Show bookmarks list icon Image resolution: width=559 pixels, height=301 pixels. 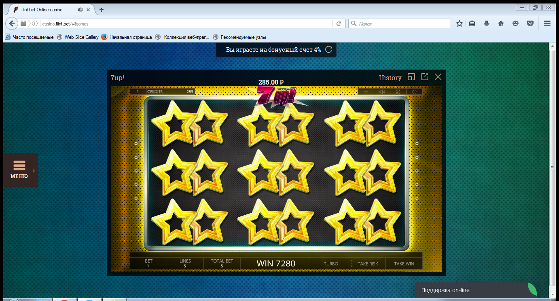tap(472, 23)
